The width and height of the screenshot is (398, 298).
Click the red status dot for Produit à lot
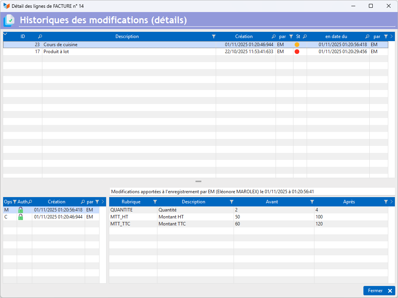[297, 52]
